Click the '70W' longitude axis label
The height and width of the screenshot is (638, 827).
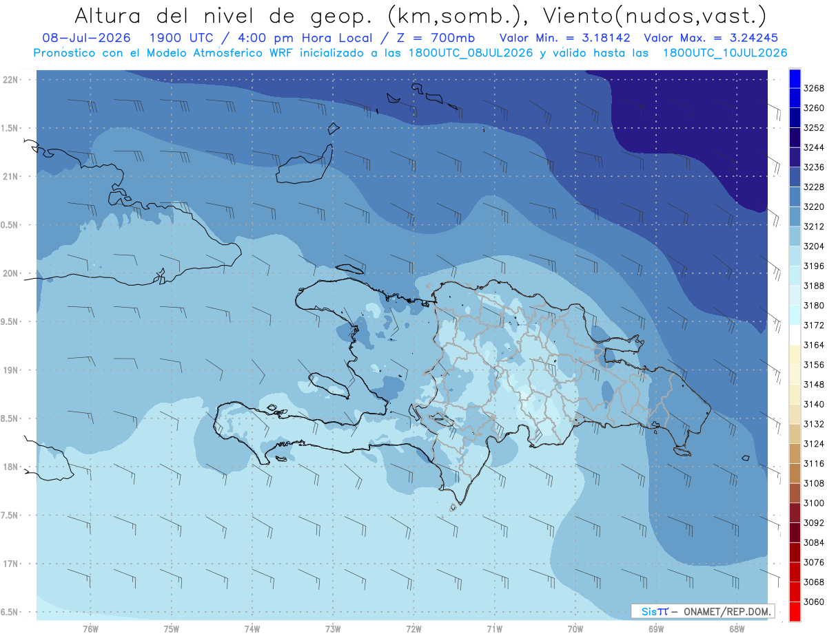tap(575, 629)
